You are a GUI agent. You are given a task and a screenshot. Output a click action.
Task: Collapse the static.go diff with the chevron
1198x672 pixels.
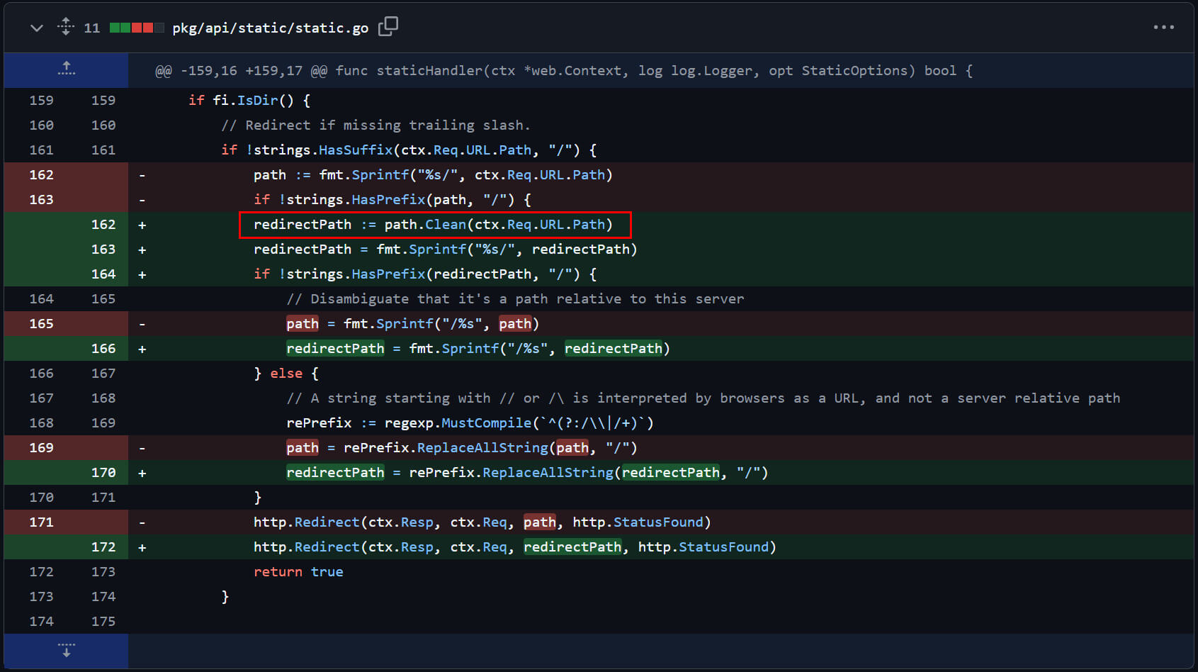[x=35, y=28]
